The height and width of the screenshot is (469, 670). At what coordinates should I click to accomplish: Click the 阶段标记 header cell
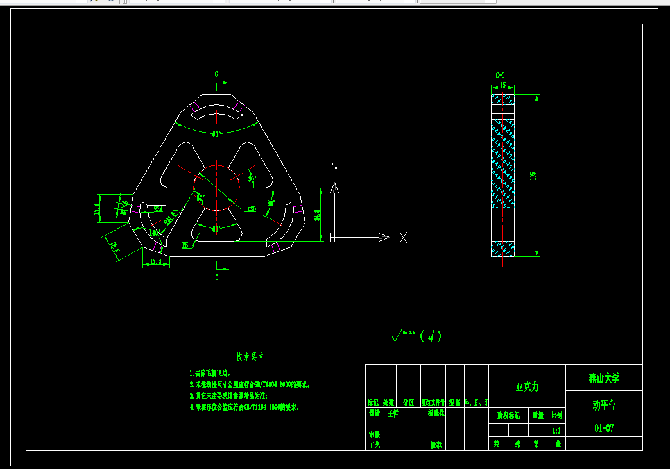[508, 415]
